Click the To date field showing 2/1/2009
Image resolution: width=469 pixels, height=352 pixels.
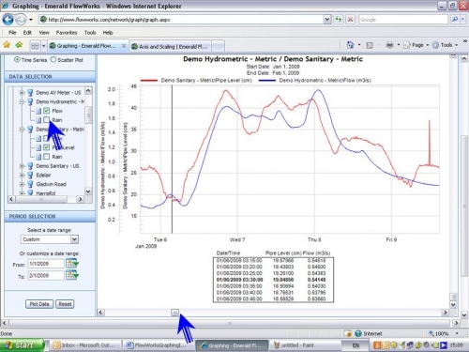coord(46,275)
